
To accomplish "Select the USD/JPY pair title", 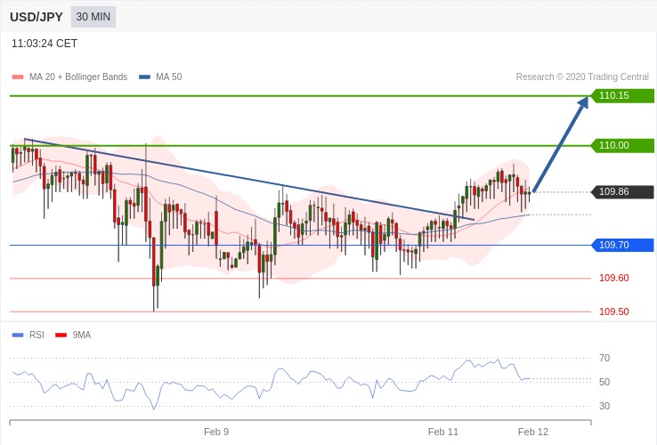I will (x=36, y=17).
